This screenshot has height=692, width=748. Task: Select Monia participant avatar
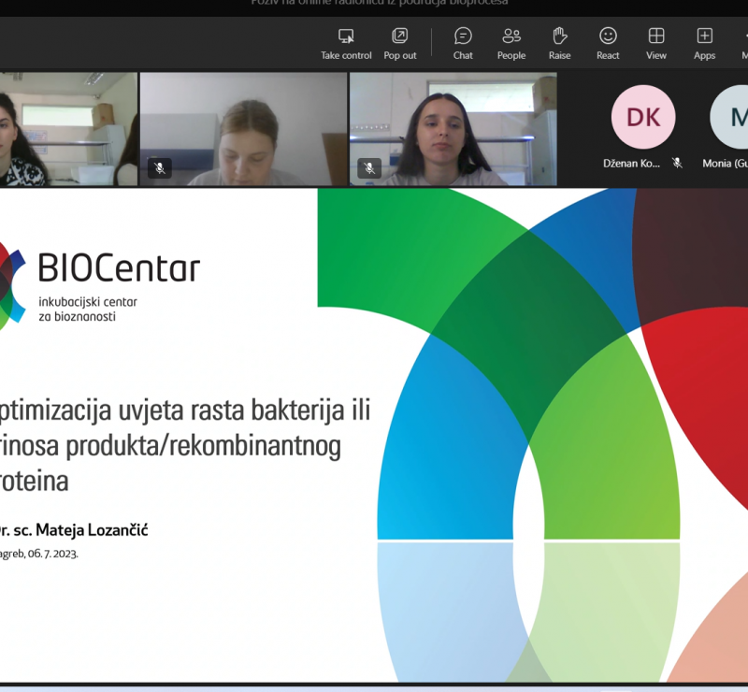(730, 117)
